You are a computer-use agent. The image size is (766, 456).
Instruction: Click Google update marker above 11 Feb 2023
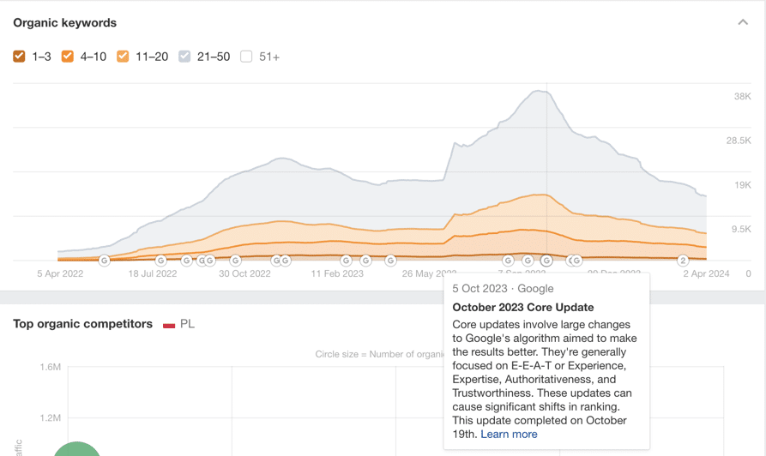[x=347, y=261]
